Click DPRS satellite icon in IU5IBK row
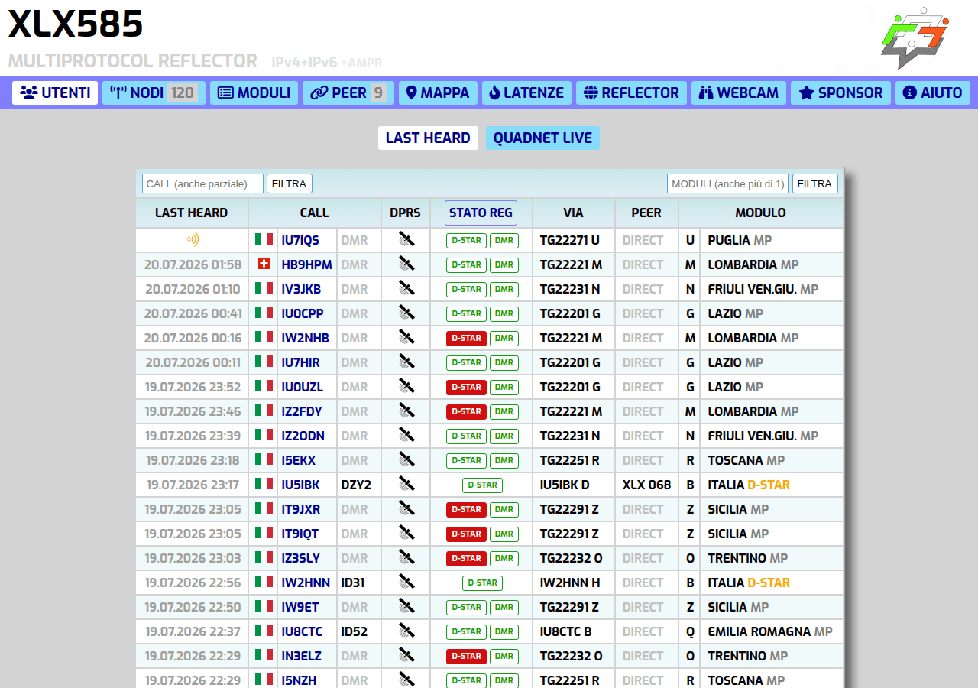 pos(406,484)
